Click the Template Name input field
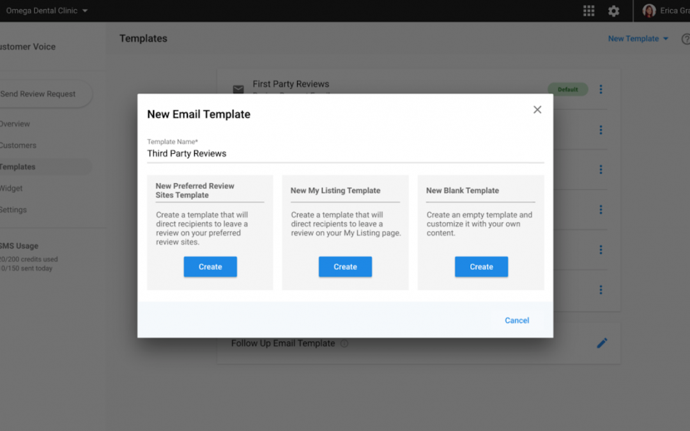The width and height of the screenshot is (690, 431). click(x=346, y=153)
